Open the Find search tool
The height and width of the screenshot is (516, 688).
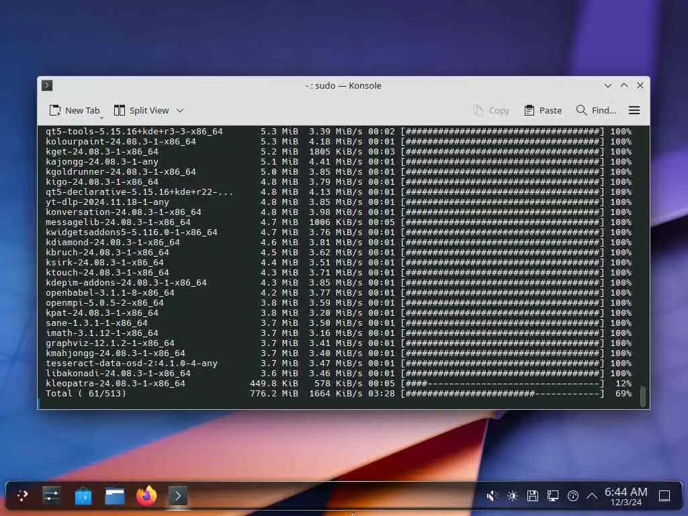point(596,111)
